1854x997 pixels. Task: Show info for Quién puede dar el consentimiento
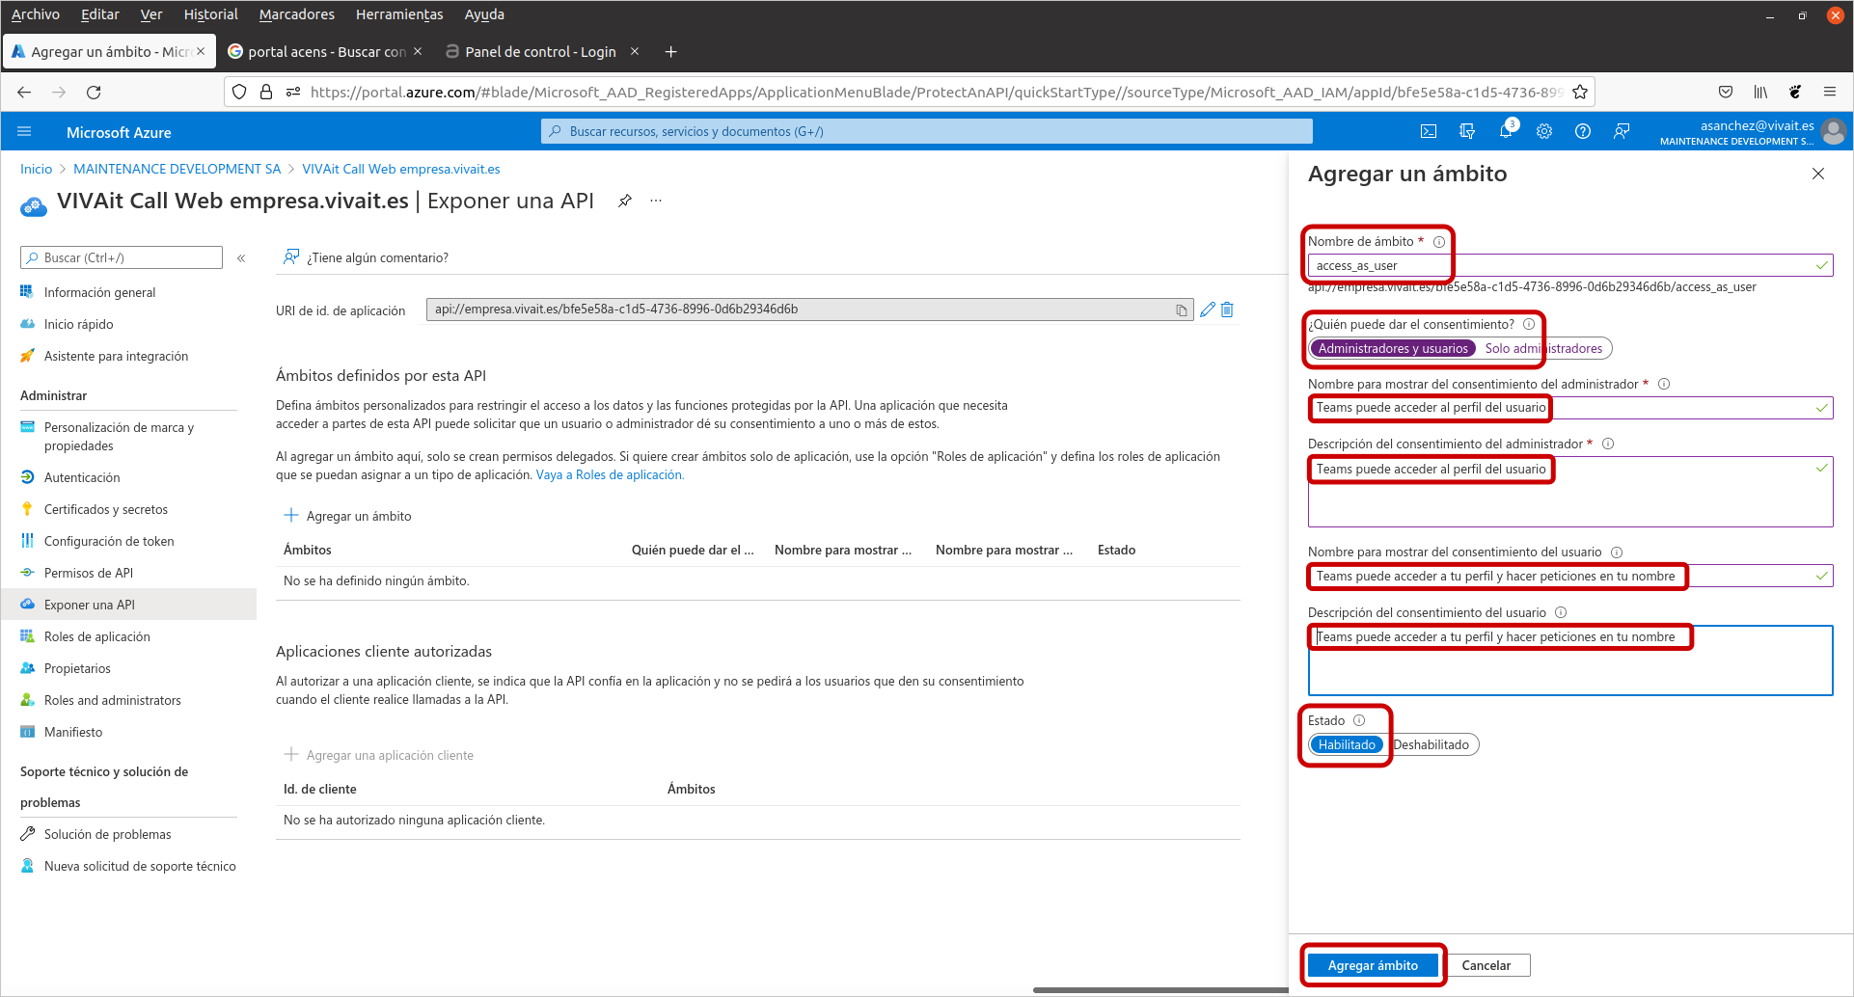point(1529,325)
